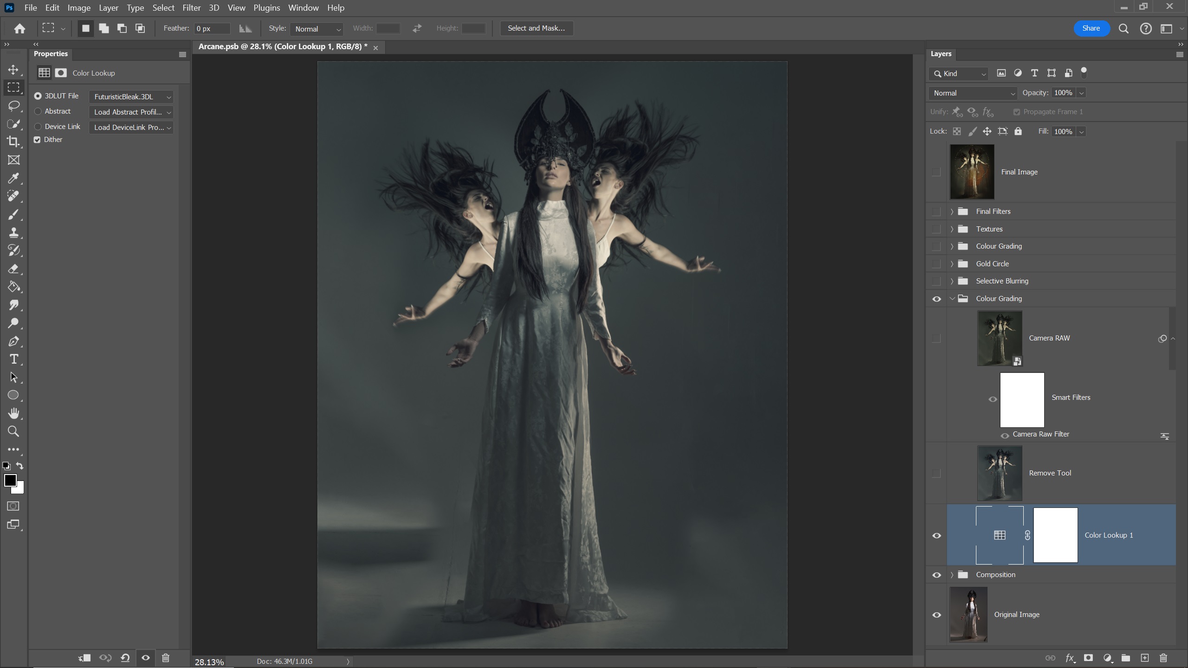1188x668 pixels.
Task: Click the Share button
Action: click(1091, 28)
